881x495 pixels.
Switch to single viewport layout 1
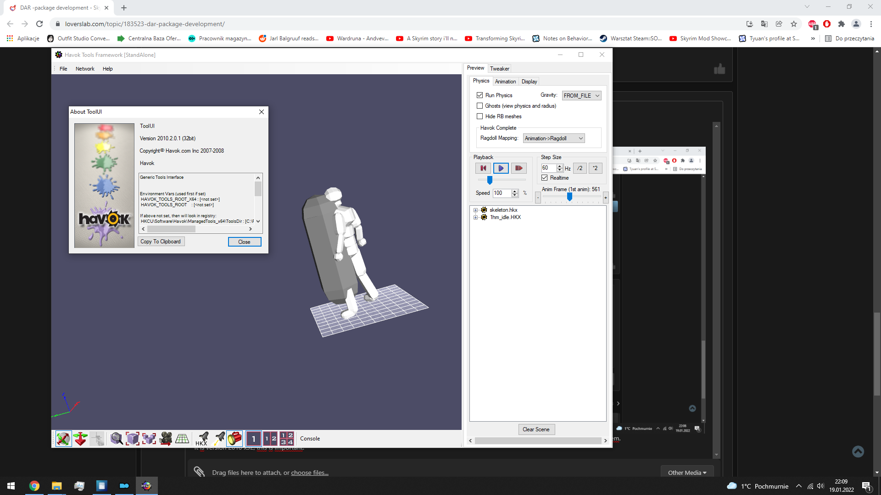click(x=254, y=439)
